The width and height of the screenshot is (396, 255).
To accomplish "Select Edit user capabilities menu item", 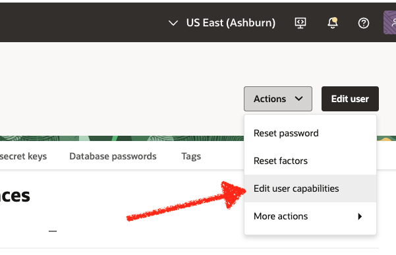I will (x=310, y=188).
